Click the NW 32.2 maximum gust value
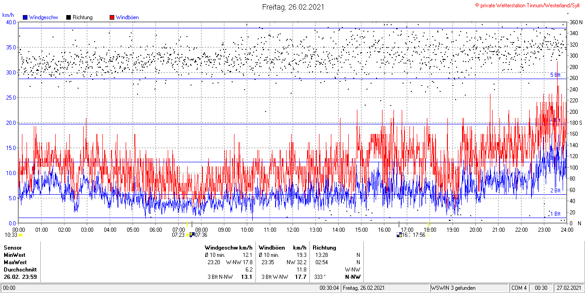585x293 pixels. [297, 262]
